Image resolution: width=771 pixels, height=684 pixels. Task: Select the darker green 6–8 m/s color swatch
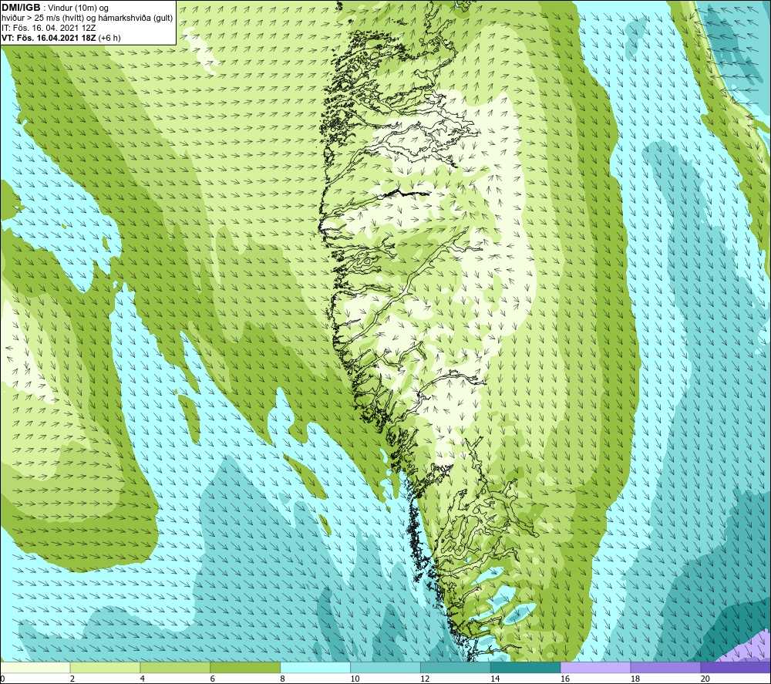245,667
